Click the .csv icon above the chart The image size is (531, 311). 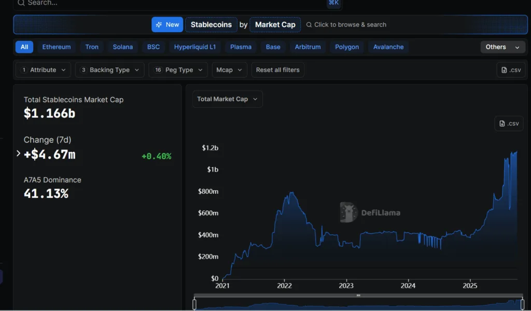click(x=509, y=123)
